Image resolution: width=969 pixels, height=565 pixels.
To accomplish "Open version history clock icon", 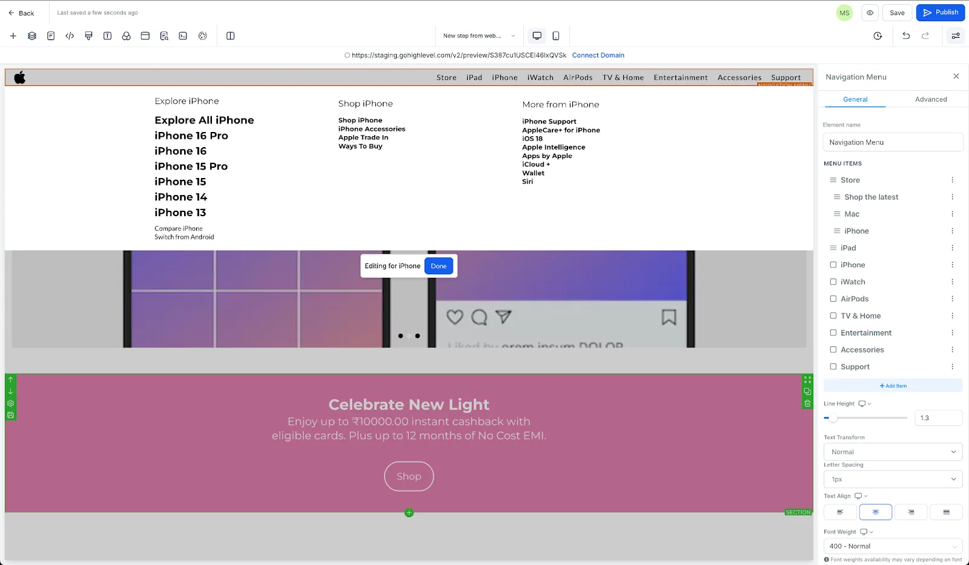I will 878,36.
